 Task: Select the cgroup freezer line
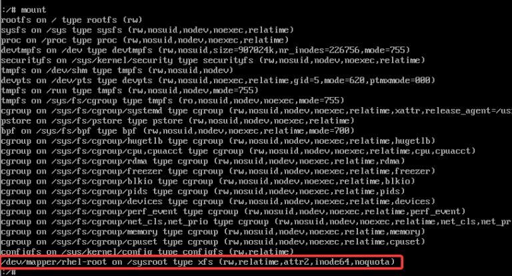(218, 172)
